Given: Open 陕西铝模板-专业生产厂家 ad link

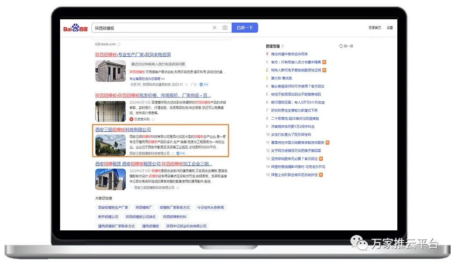Looking at the screenshot, I should tap(133, 55).
